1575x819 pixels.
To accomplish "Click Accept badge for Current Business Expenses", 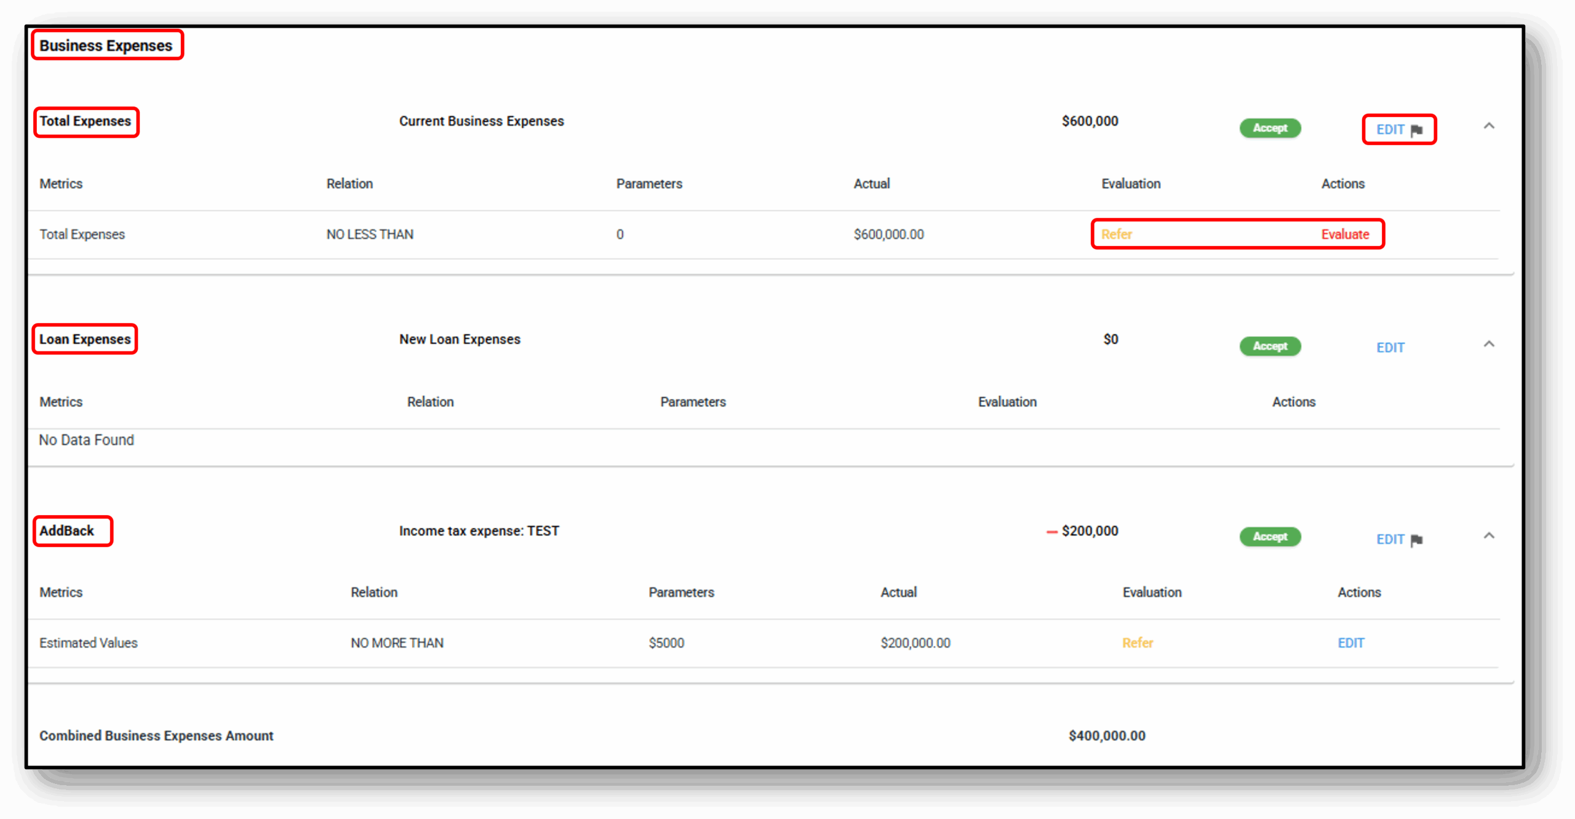I will [1270, 128].
